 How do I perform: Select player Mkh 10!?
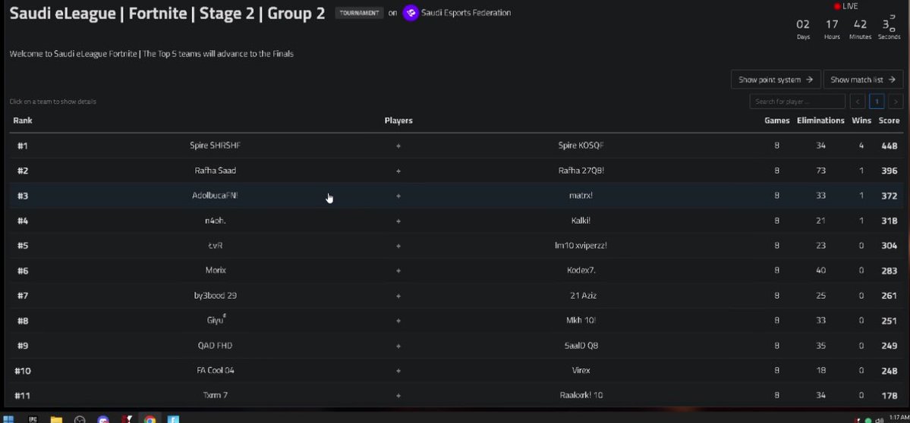click(x=581, y=321)
